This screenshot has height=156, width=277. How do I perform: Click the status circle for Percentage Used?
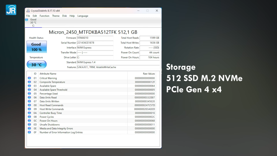[x=29, y=94]
